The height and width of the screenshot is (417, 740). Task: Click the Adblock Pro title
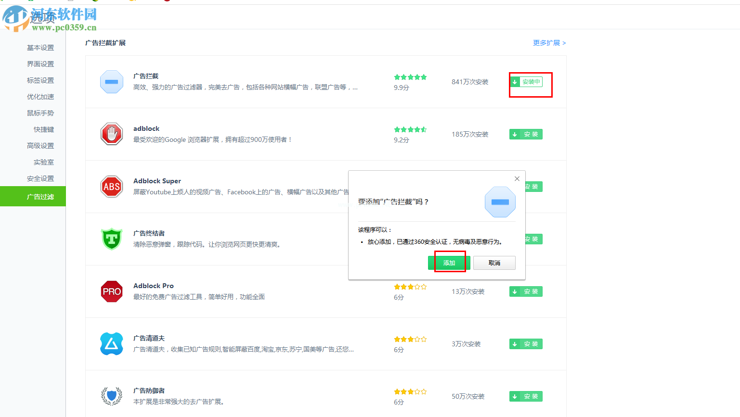click(x=154, y=286)
